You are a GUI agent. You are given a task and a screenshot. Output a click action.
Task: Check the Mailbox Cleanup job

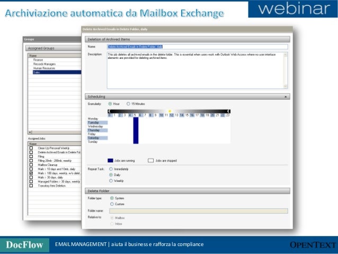coord(31,165)
